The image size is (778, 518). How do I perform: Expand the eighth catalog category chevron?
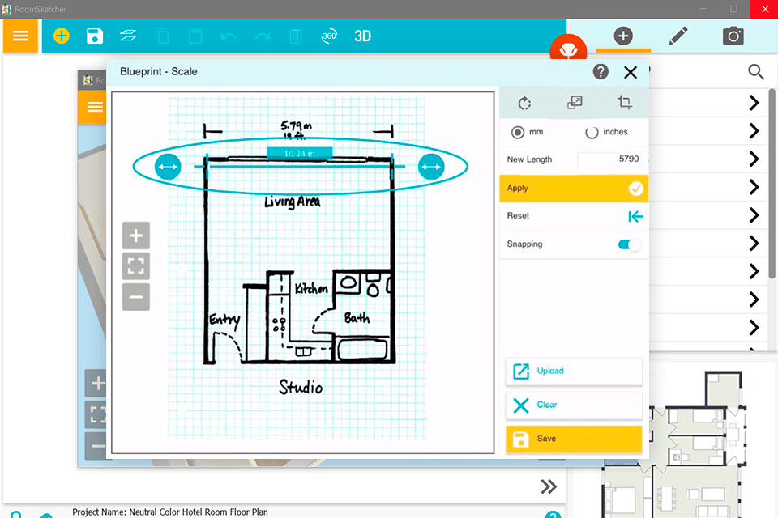click(x=754, y=299)
